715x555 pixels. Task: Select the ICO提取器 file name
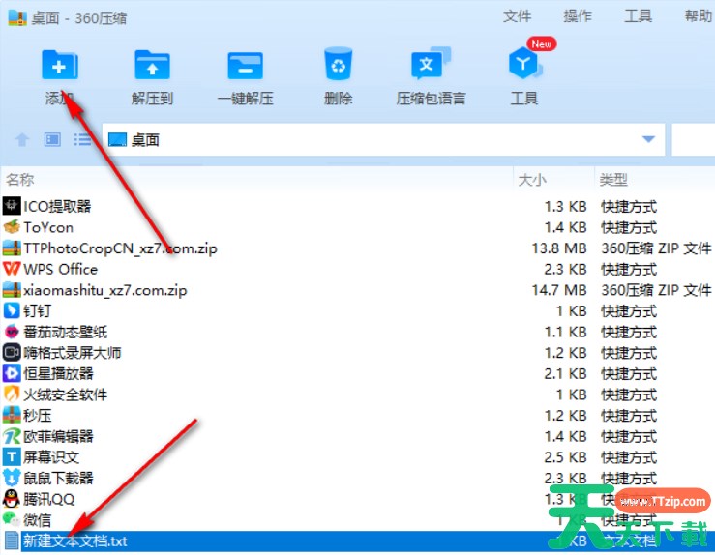57,206
